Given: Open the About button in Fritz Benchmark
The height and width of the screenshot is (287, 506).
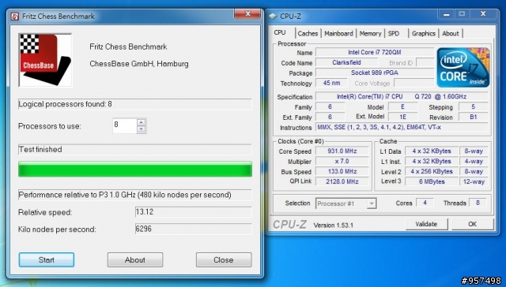Looking at the screenshot, I should coord(135,259).
